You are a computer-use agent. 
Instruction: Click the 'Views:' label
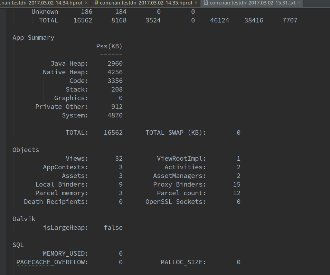pyautogui.click(x=77, y=159)
